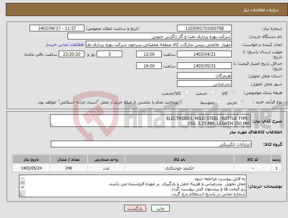The width and height of the screenshot is (288, 218).
Task: Click the گروه کالا label
Action: point(273,144)
